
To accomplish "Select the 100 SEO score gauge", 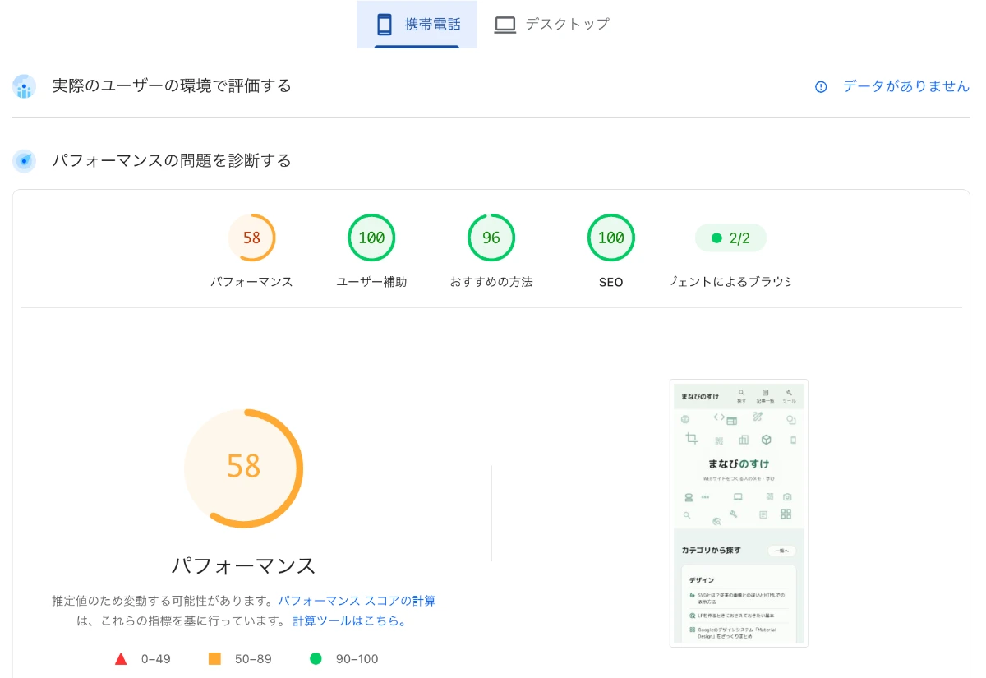I will pyautogui.click(x=611, y=238).
